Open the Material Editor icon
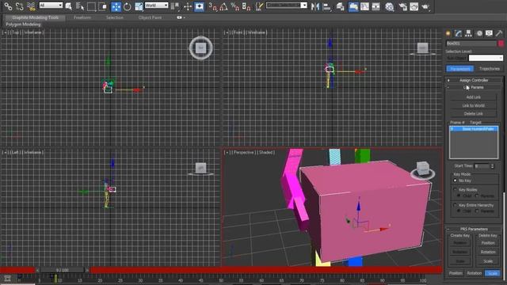507x285 pixels. pyautogui.click(x=389, y=6)
